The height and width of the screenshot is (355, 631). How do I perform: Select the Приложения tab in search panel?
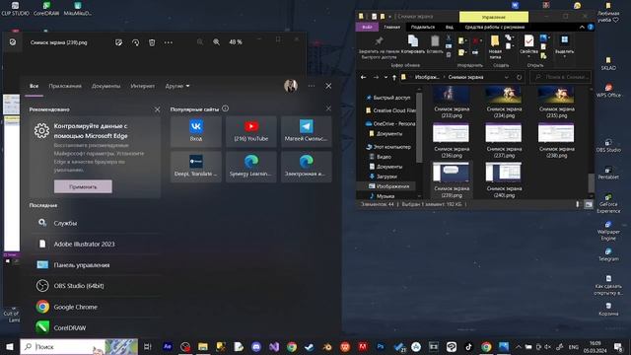pos(65,86)
